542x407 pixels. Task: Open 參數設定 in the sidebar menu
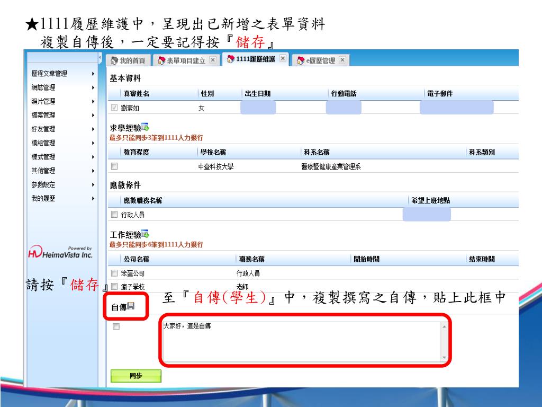pos(43,185)
